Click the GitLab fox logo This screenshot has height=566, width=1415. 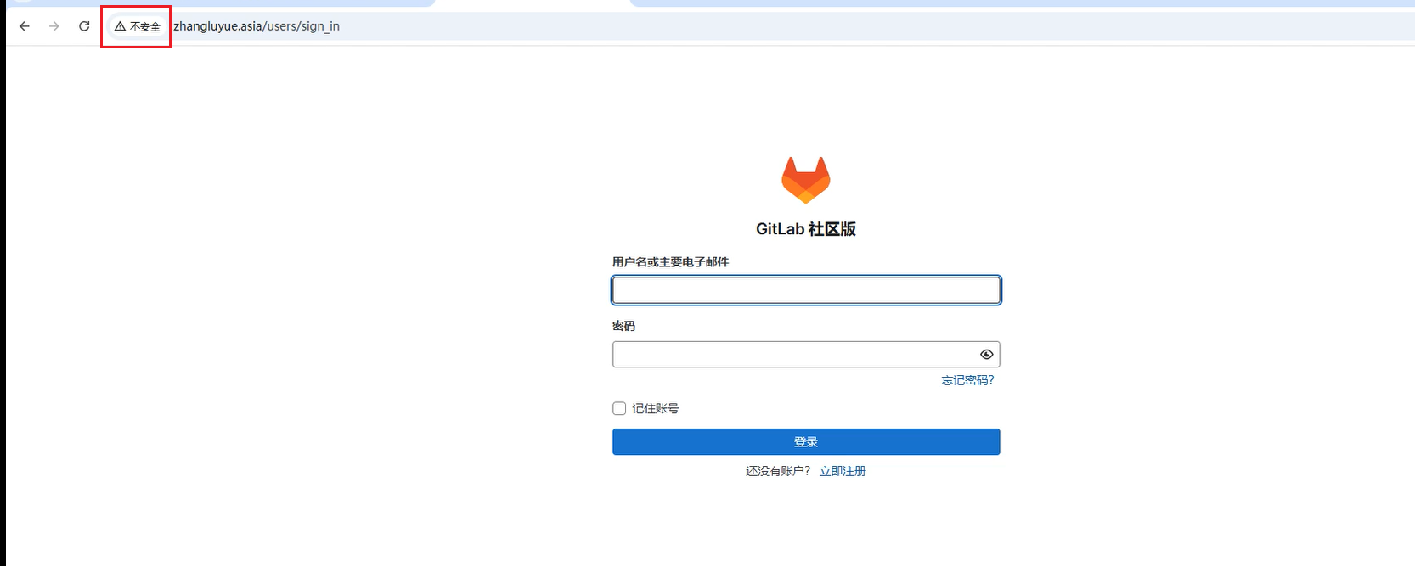805,180
